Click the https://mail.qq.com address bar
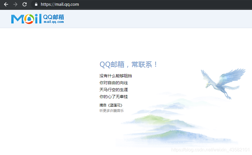The width and height of the screenshot is (252, 155). point(141,4)
